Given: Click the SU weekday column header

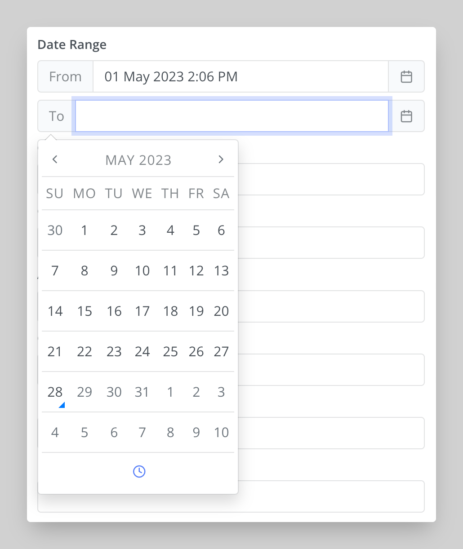Looking at the screenshot, I should coord(55,193).
